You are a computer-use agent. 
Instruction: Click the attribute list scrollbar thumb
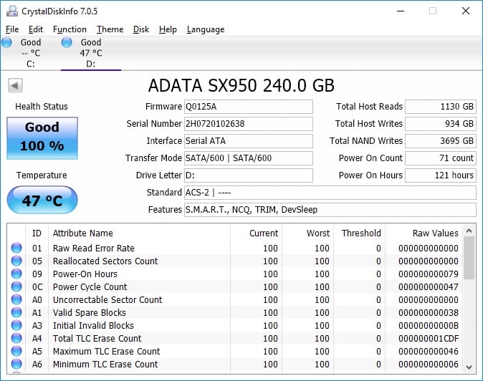pyautogui.click(x=469, y=258)
